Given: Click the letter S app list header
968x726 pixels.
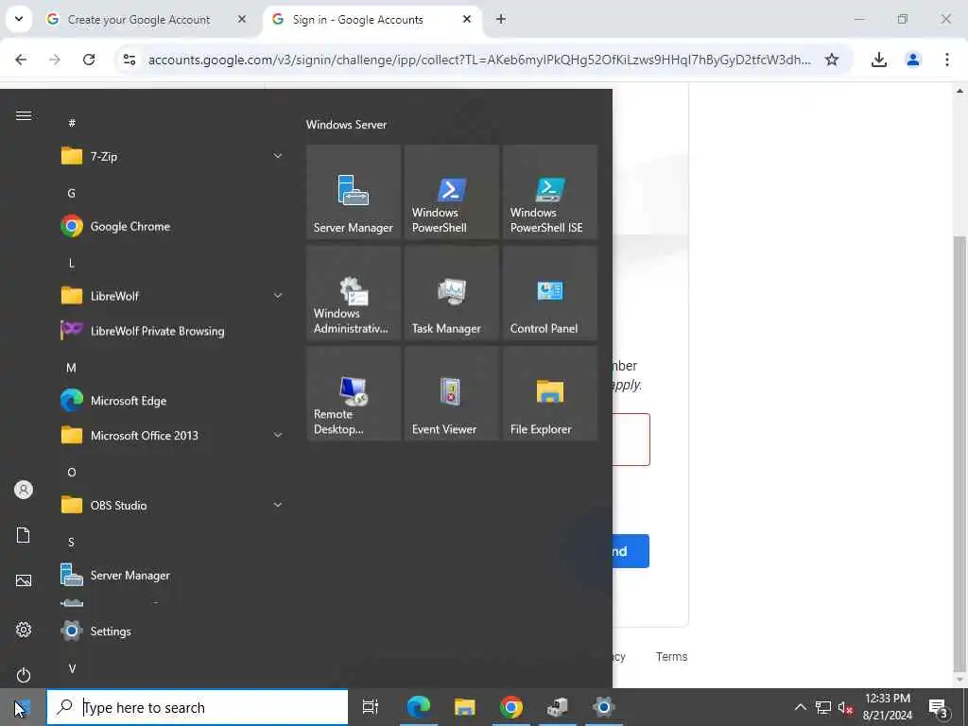Looking at the screenshot, I should click(72, 542).
